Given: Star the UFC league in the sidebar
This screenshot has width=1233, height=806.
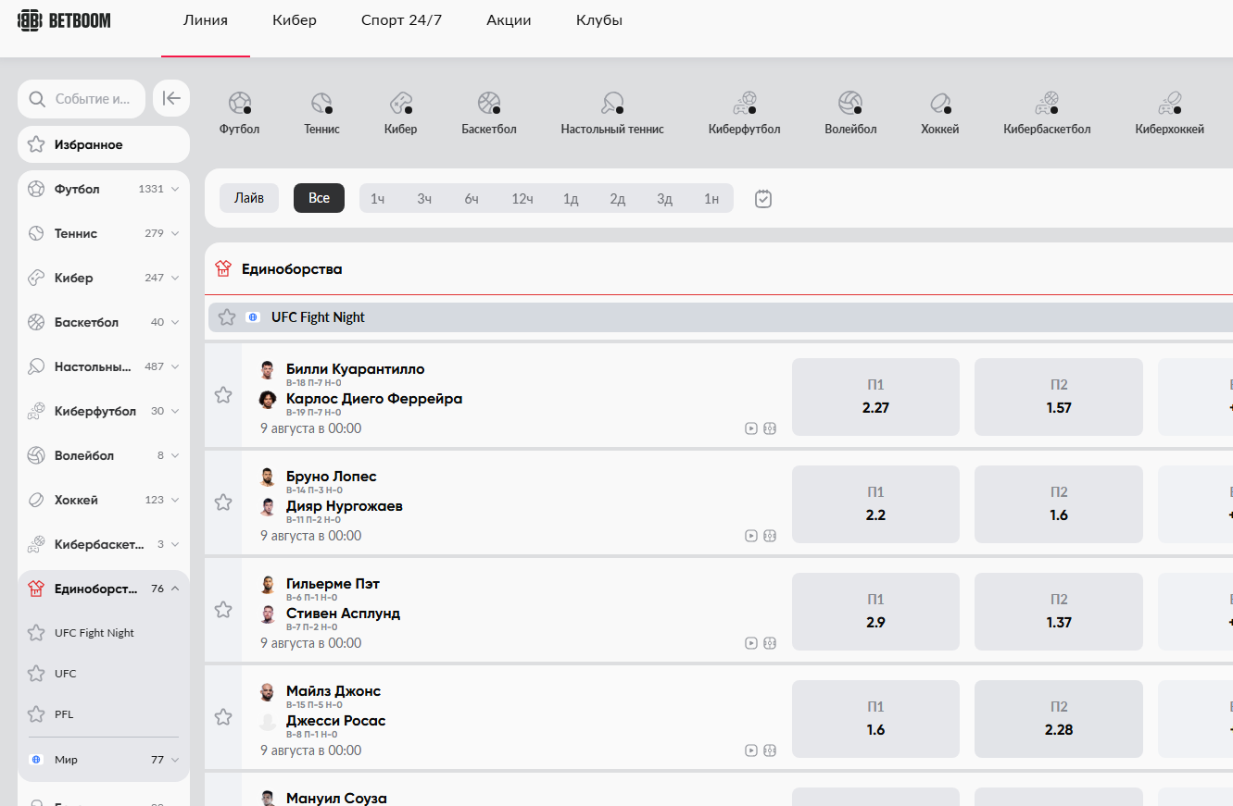Looking at the screenshot, I should tap(36, 674).
